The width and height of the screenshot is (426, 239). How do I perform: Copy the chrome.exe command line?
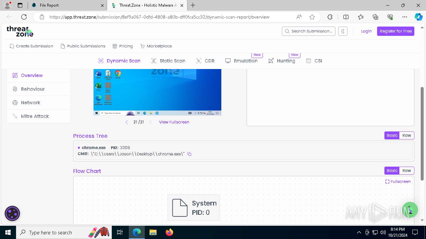[x=189, y=154]
